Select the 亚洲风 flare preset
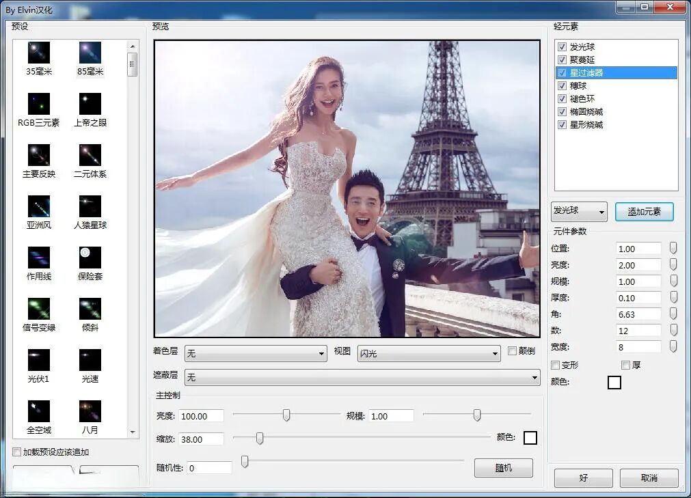Image resolution: width=691 pixels, height=498 pixels. (39, 206)
